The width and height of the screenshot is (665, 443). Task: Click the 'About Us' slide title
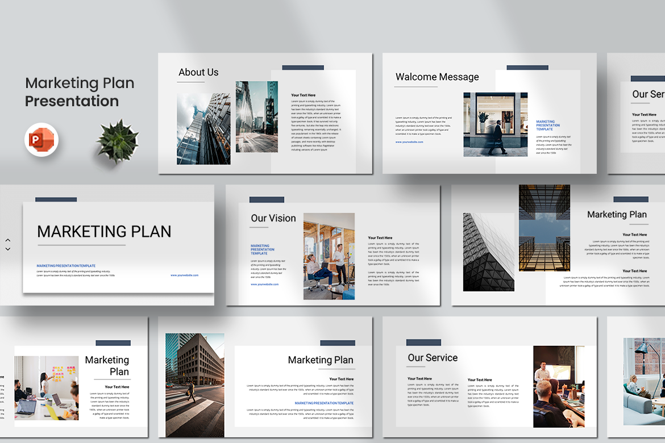coord(198,73)
